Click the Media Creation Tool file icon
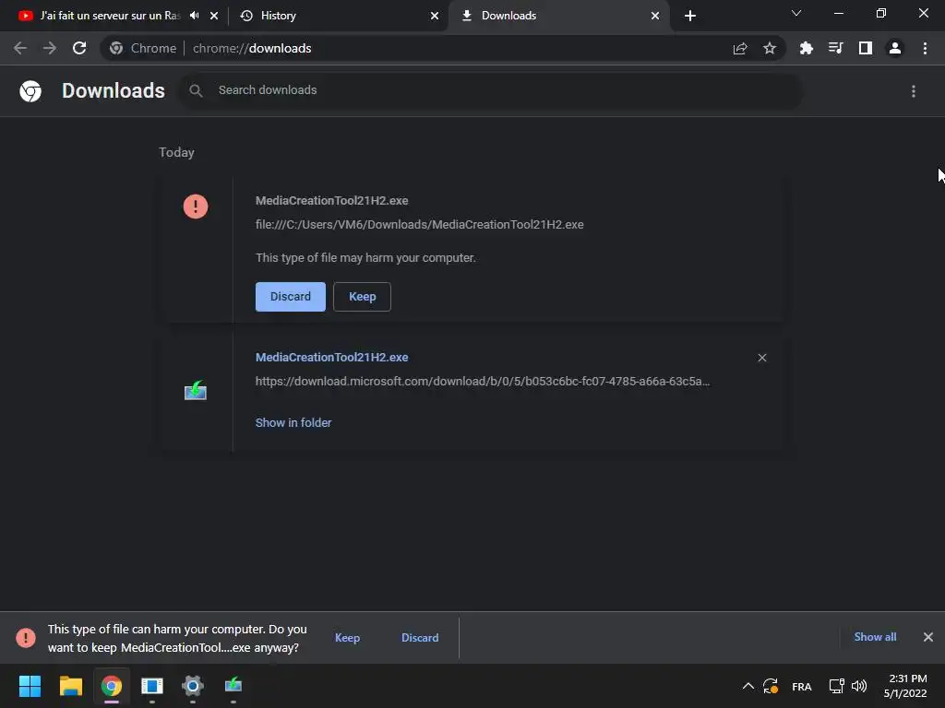This screenshot has height=708, width=945. (x=196, y=391)
